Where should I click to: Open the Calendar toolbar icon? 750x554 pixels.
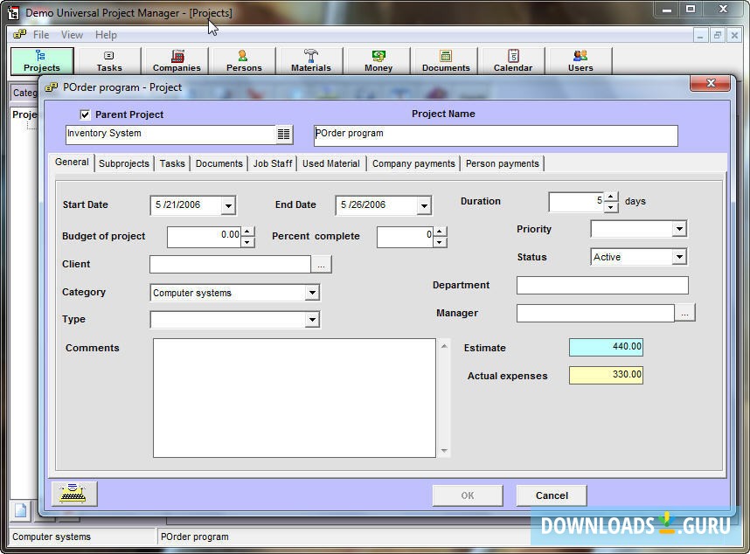pyautogui.click(x=513, y=61)
